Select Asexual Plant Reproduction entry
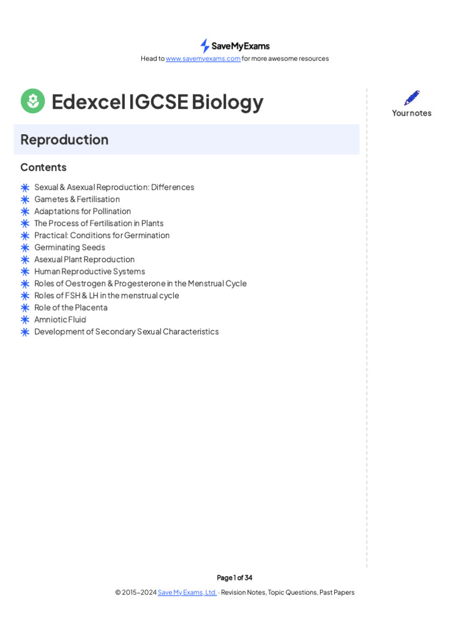Screen dimensions: 470x627 84,260
